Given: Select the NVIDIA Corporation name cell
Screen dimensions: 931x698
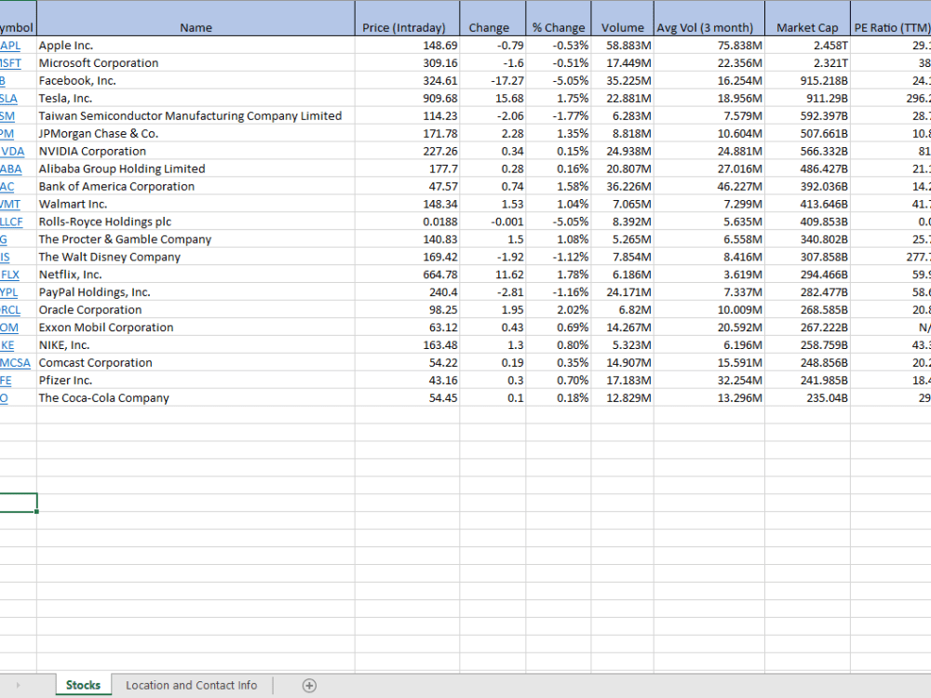Looking at the screenshot, I should (x=196, y=151).
